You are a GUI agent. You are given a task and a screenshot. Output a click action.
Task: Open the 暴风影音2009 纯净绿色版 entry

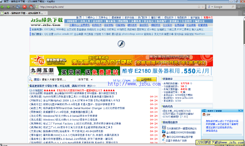pos(81,135)
